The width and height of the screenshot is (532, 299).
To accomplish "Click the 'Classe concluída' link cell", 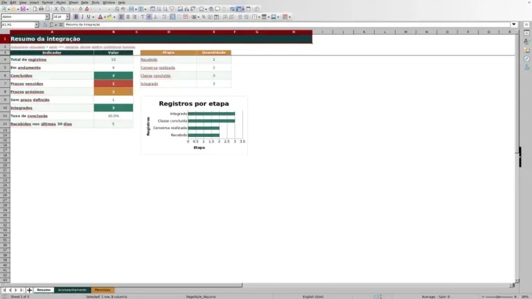I will click(x=156, y=76).
